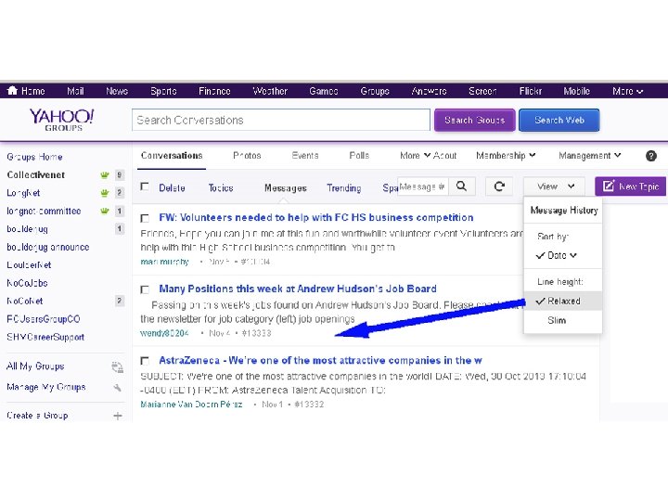The image size is (668, 501).
Task: Click the Home house icon in the top bar
Action: (12, 90)
